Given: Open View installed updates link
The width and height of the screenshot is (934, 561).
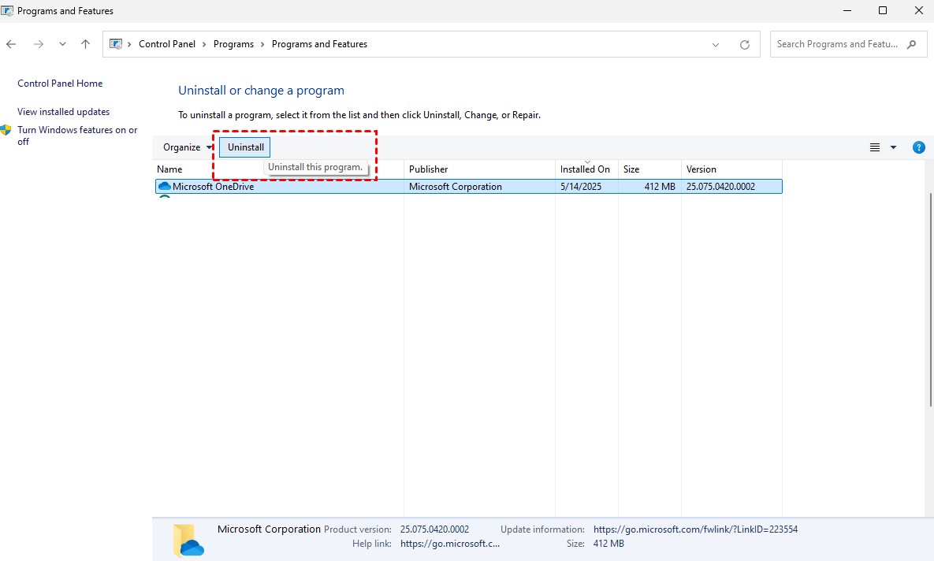Looking at the screenshot, I should click(x=63, y=111).
